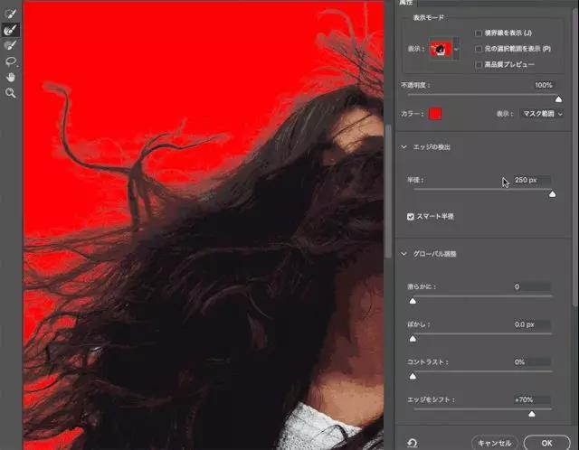Select the Quick Selection tool
This screenshot has height=450, width=579.
click(11, 14)
